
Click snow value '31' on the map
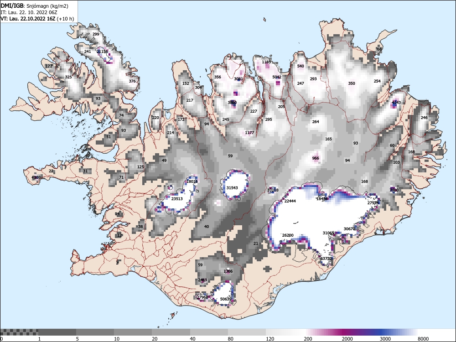click(85, 171)
